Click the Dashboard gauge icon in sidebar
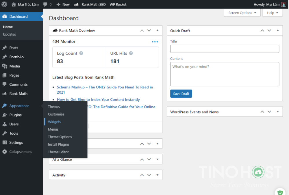This screenshot has height=195, width=289. pos(5,16)
